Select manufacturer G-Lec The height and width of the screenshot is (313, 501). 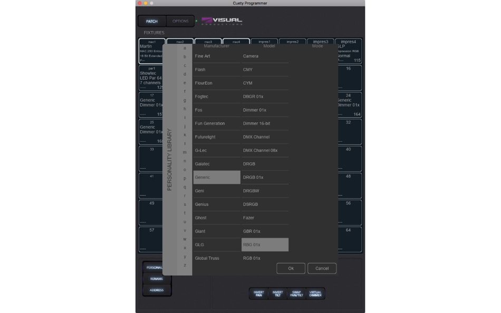pos(217,150)
